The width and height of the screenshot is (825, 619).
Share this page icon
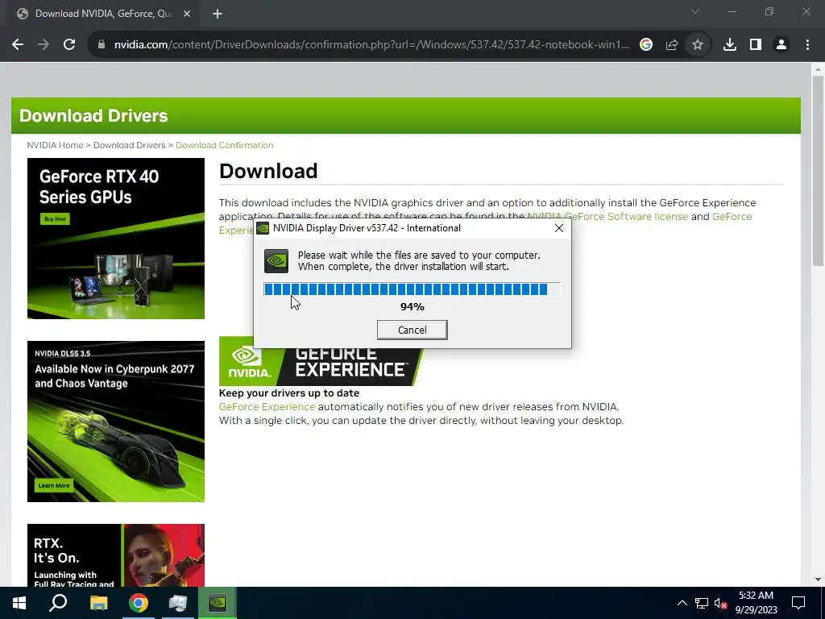672,45
